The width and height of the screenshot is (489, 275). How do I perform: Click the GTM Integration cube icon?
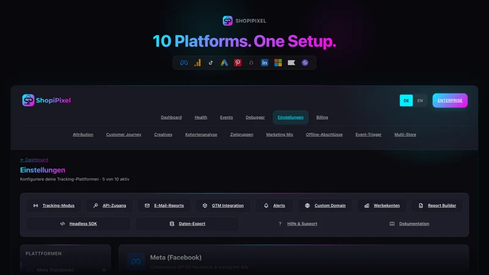[205, 205]
